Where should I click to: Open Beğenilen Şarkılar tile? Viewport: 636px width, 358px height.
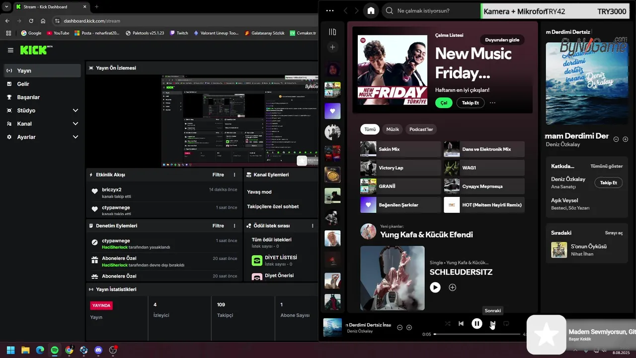tap(400, 205)
